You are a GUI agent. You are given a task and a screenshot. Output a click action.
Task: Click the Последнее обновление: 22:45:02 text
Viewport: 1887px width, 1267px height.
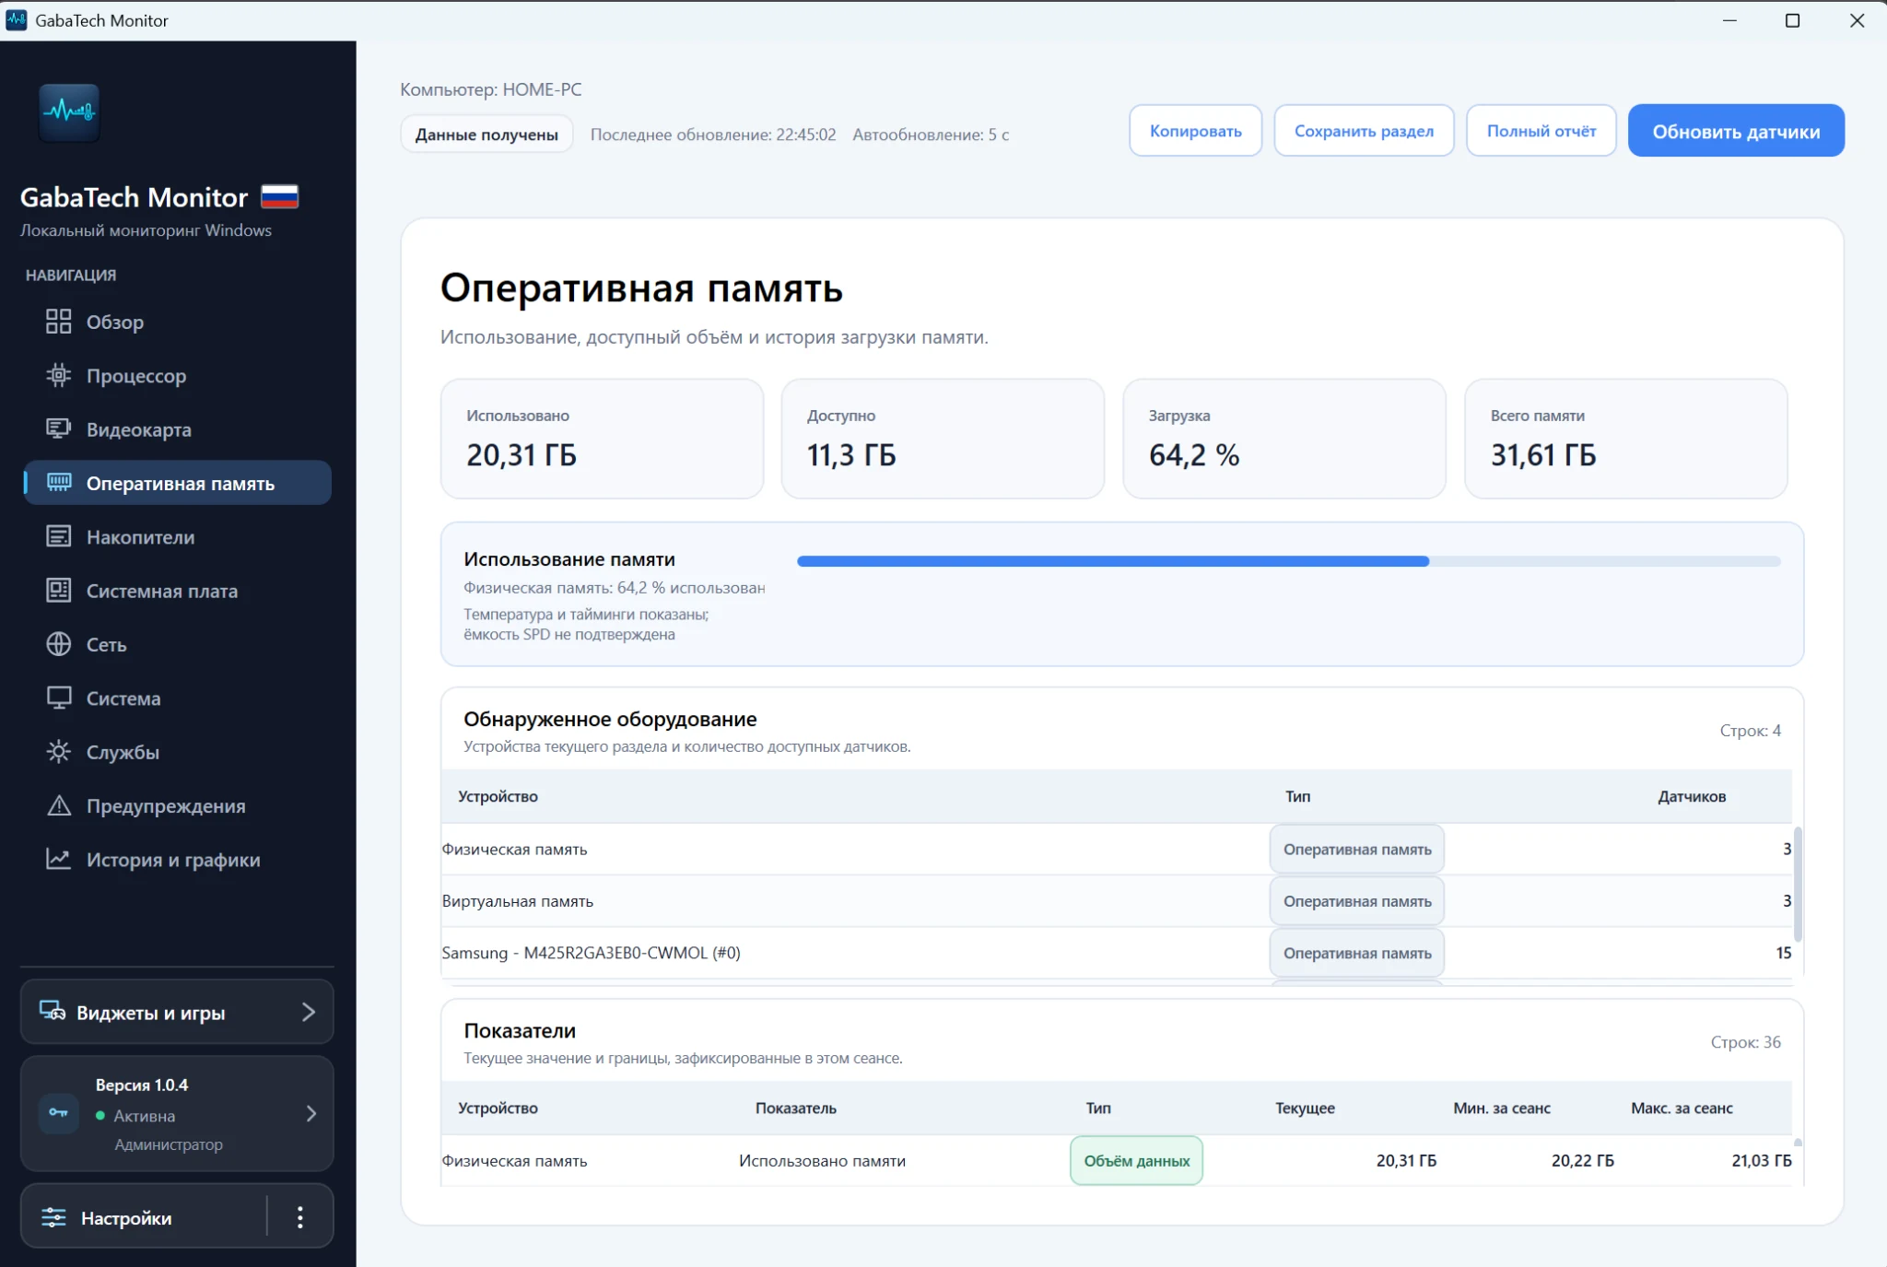pyautogui.click(x=713, y=135)
